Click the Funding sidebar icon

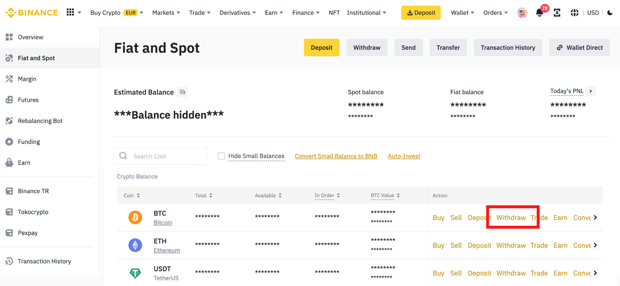(x=9, y=142)
